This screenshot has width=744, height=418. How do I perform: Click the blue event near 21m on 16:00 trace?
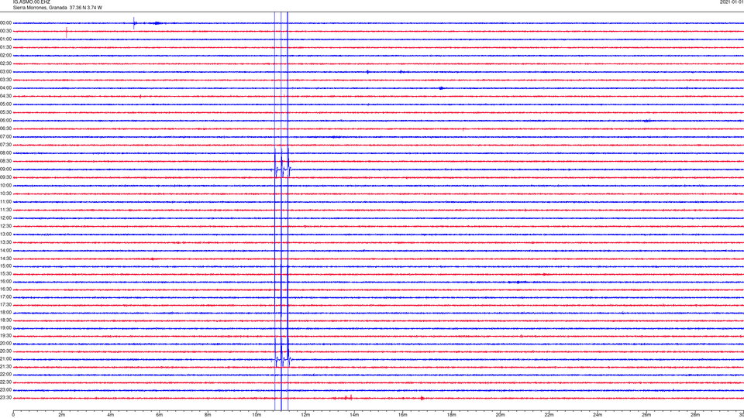pos(517,282)
